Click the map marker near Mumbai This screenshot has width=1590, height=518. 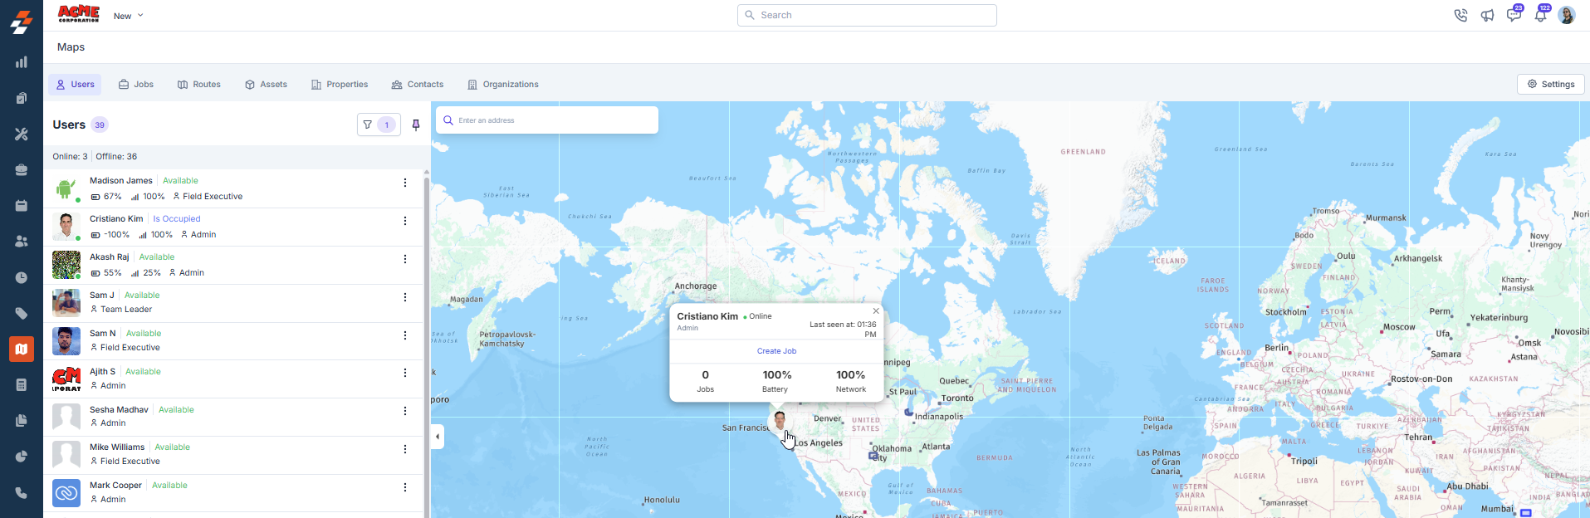point(1525,513)
